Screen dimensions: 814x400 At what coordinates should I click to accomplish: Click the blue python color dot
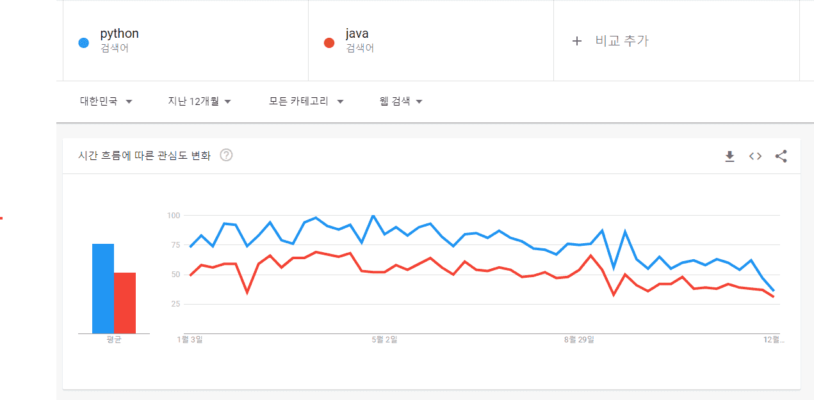point(83,43)
